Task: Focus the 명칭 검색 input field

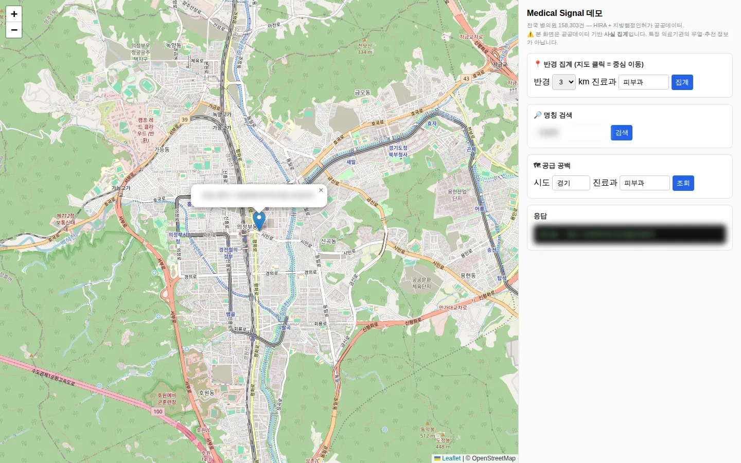Action: click(x=571, y=133)
